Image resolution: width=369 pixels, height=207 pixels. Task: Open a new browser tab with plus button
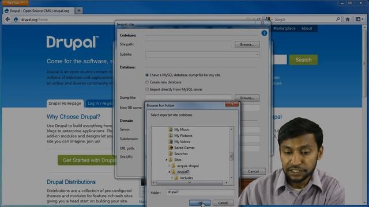click(x=78, y=10)
